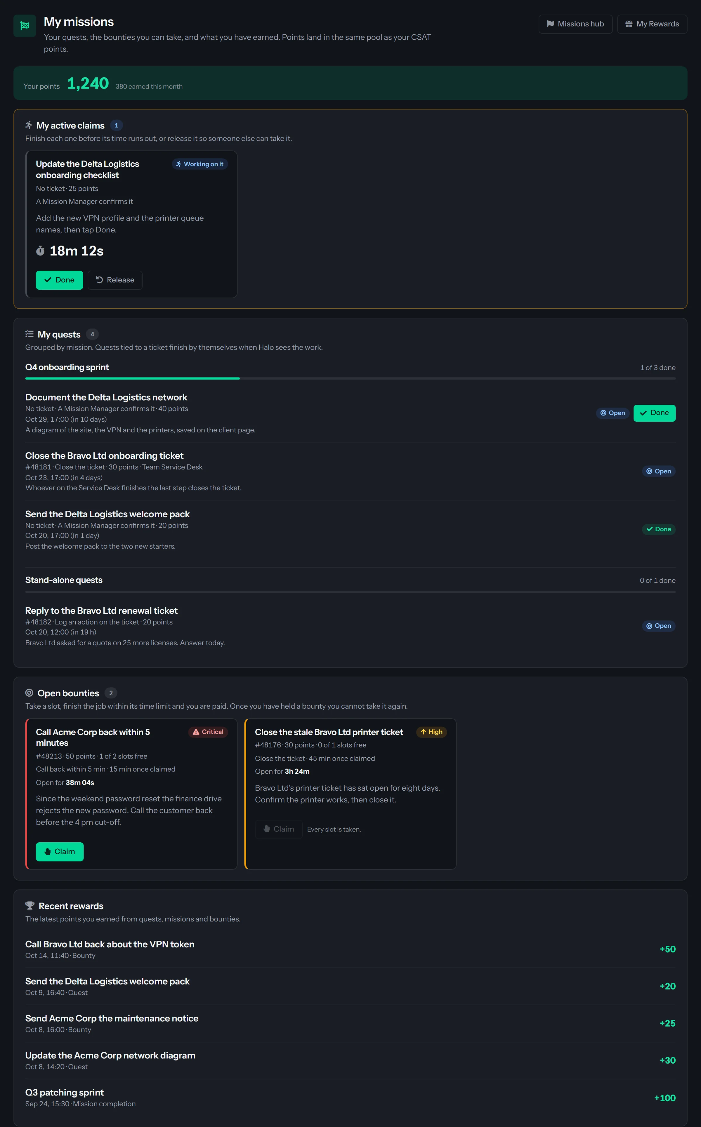The height and width of the screenshot is (1127, 701).
Task: Select 'Send Acme Corp the maintenance notice' reward
Action: [x=112, y=1018]
